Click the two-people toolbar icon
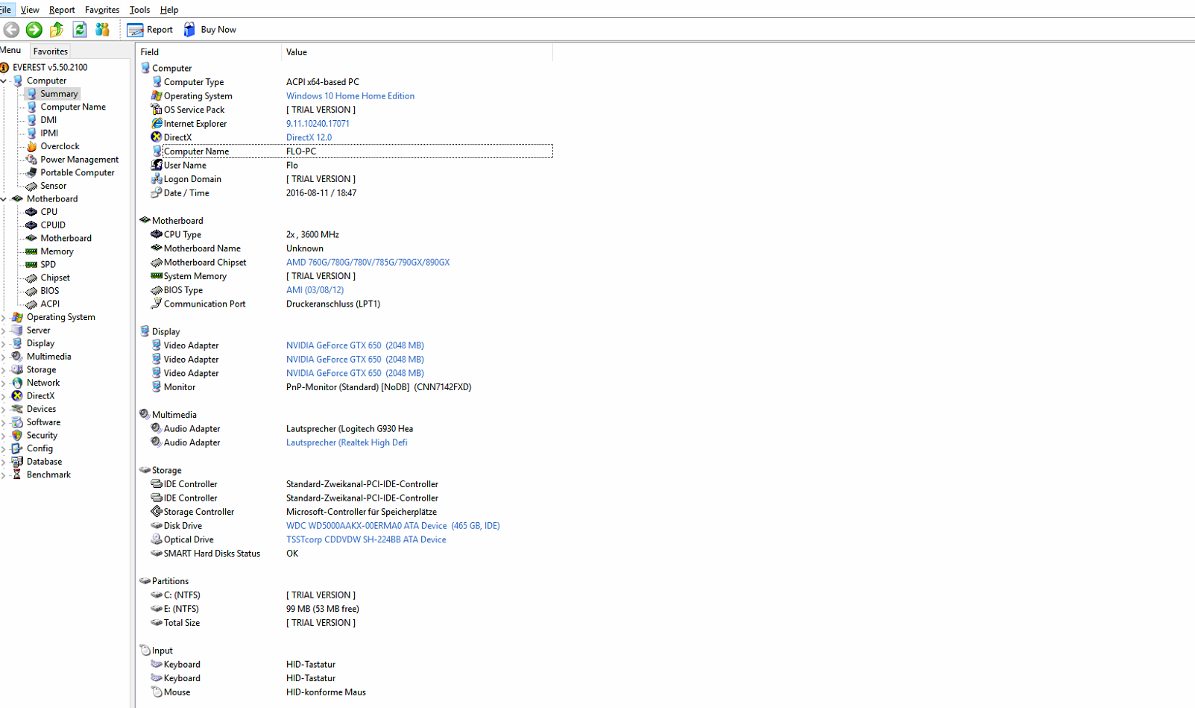The width and height of the screenshot is (1195, 708). (x=102, y=30)
